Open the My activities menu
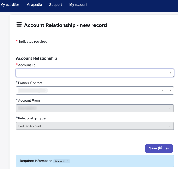 [10, 5]
